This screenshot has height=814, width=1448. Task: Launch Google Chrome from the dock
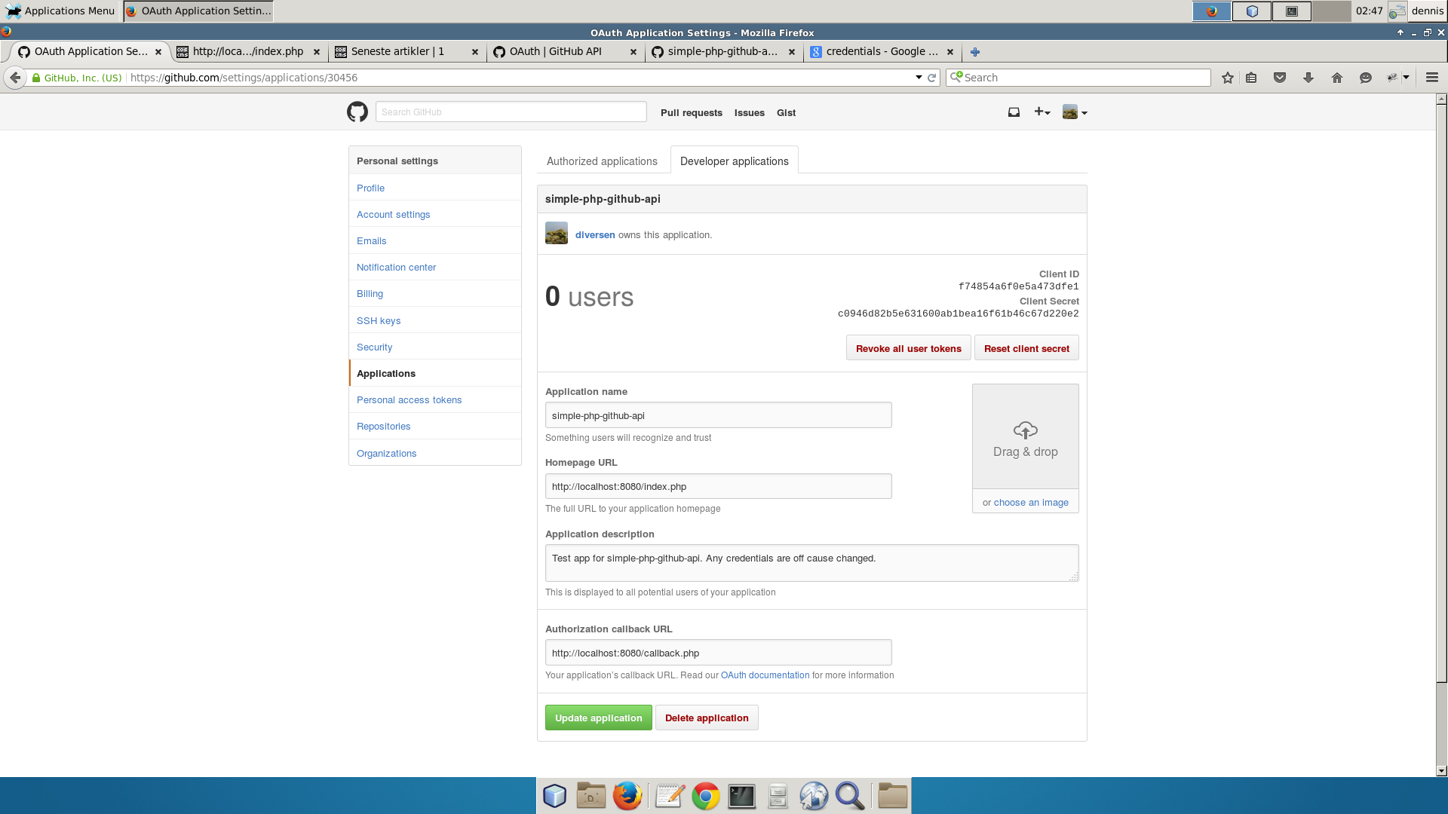tap(706, 796)
